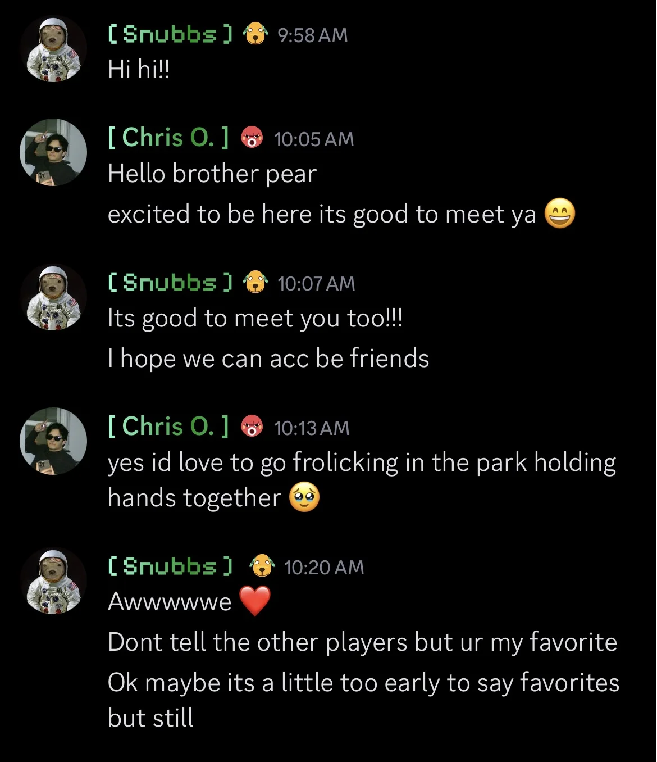This screenshot has width=657, height=762.
Task: Click the grinning emoji after 'meet ya'
Action: point(560,214)
